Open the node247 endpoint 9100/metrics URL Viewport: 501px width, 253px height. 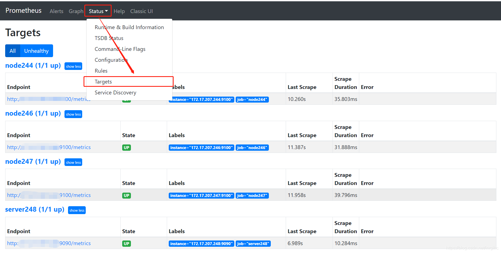pos(49,195)
